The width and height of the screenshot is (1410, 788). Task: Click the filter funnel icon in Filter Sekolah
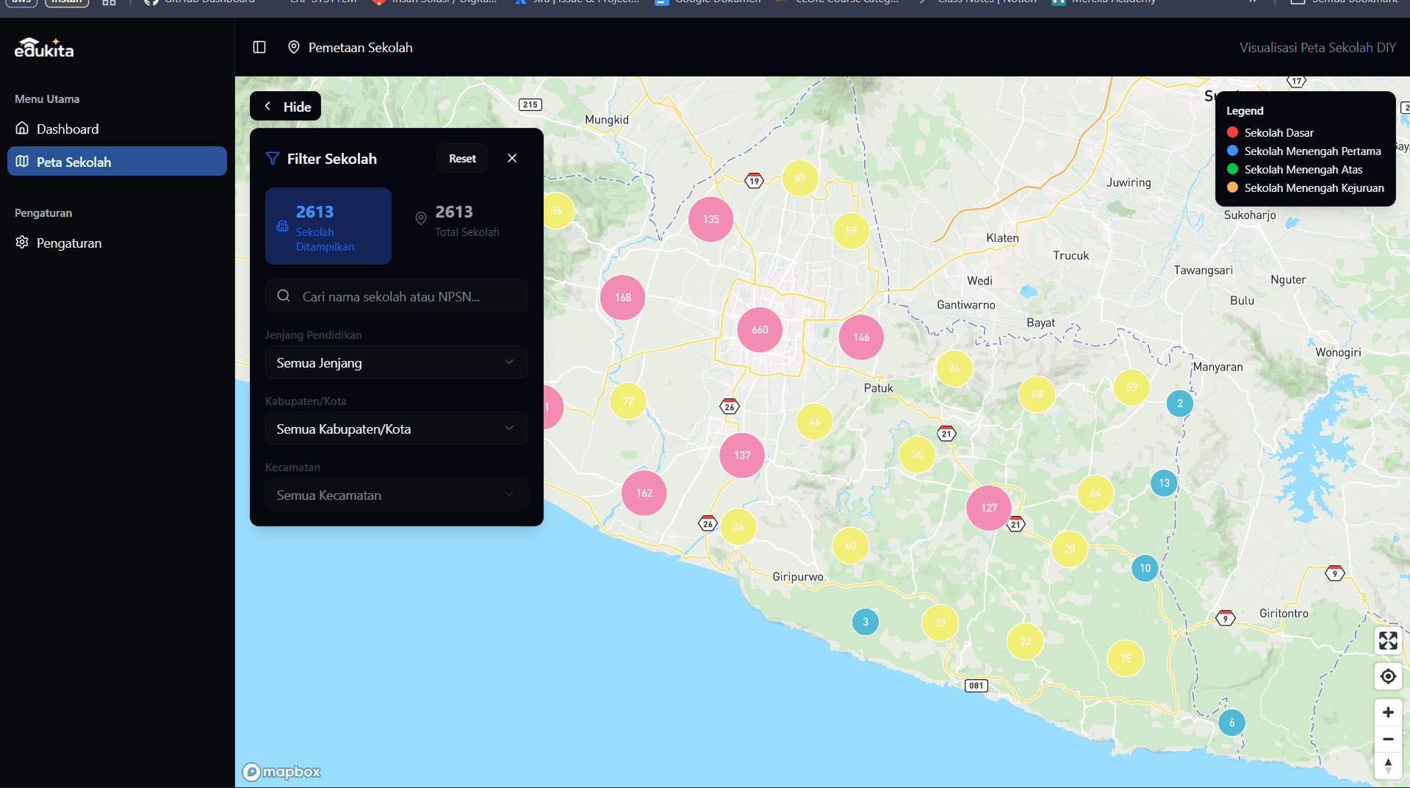[273, 158]
